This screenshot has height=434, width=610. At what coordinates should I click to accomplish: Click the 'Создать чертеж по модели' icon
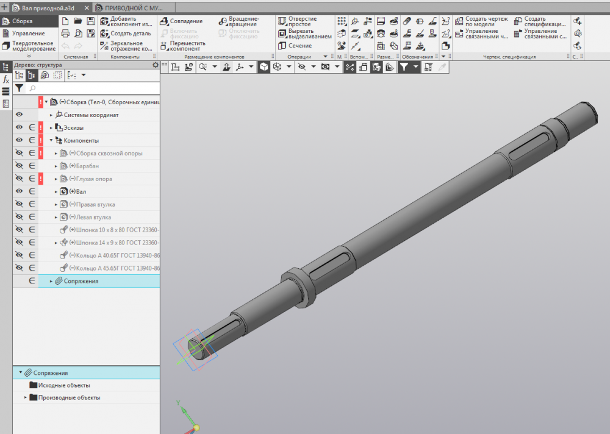pyautogui.click(x=459, y=21)
